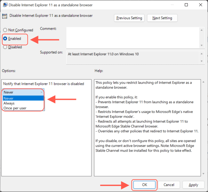Screen dimensions: 208x192
Task: Click the Comment box scroll down arrow
Action: (x=202, y=45)
